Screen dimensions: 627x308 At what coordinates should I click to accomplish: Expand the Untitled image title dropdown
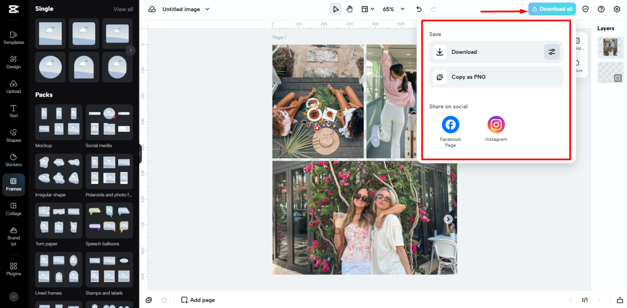tap(207, 9)
